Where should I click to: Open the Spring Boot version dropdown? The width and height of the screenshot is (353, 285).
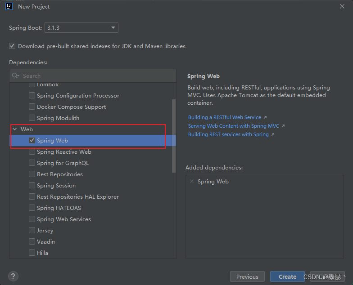pyautogui.click(x=81, y=27)
